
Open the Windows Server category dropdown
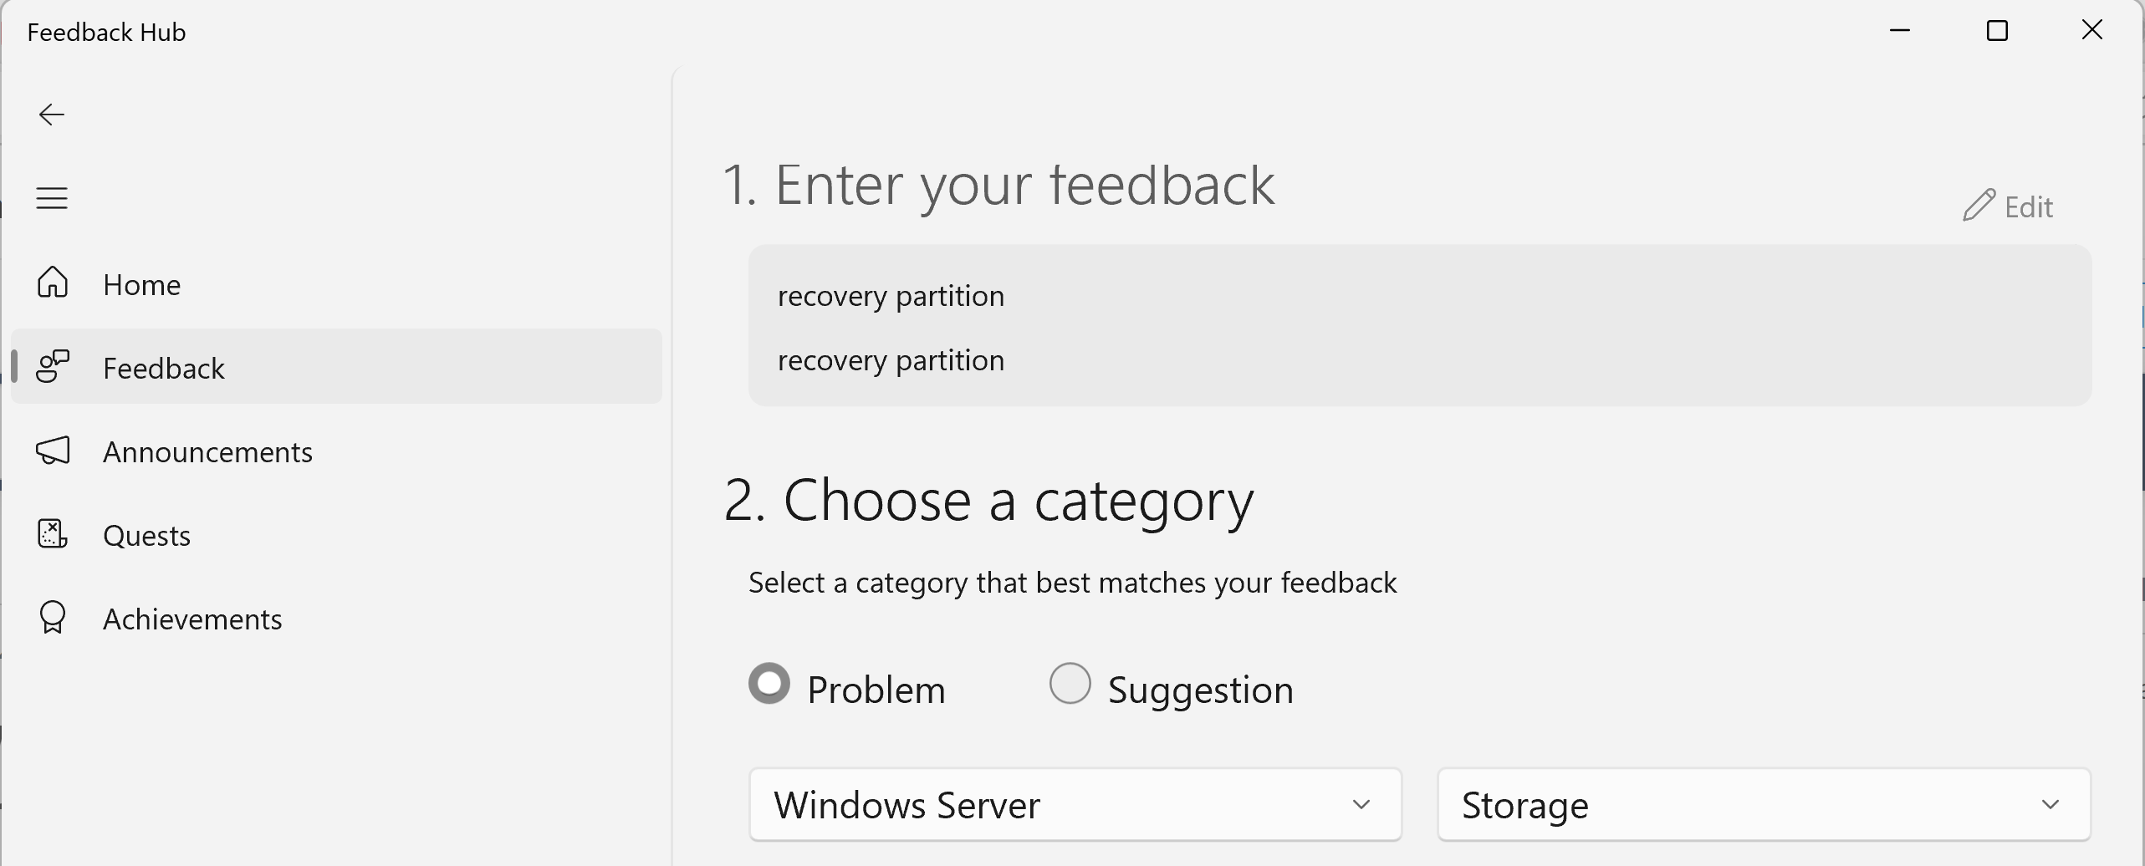1074,804
